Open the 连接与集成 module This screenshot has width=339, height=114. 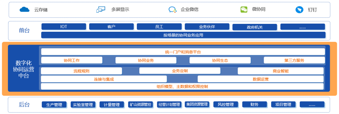(x=104, y=79)
